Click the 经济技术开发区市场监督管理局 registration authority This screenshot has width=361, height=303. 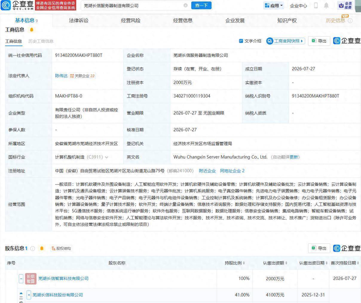(x=203, y=144)
